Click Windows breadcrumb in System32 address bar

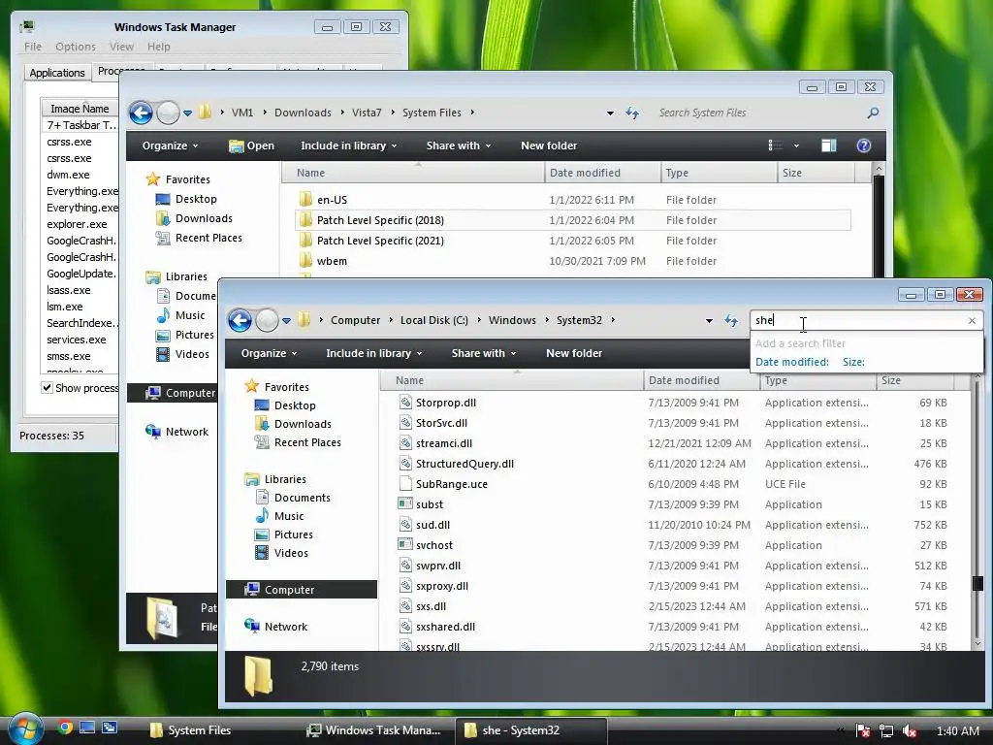[x=512, y=320]
